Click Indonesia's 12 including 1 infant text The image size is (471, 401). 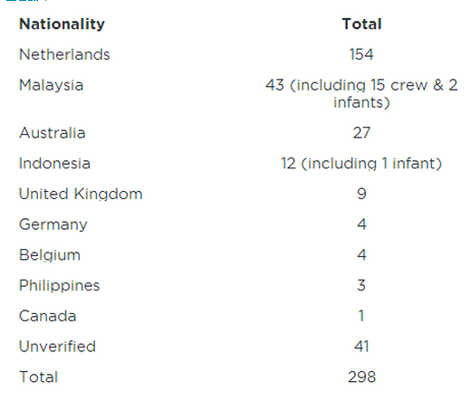pyautogui.click(x=361, y=164)
